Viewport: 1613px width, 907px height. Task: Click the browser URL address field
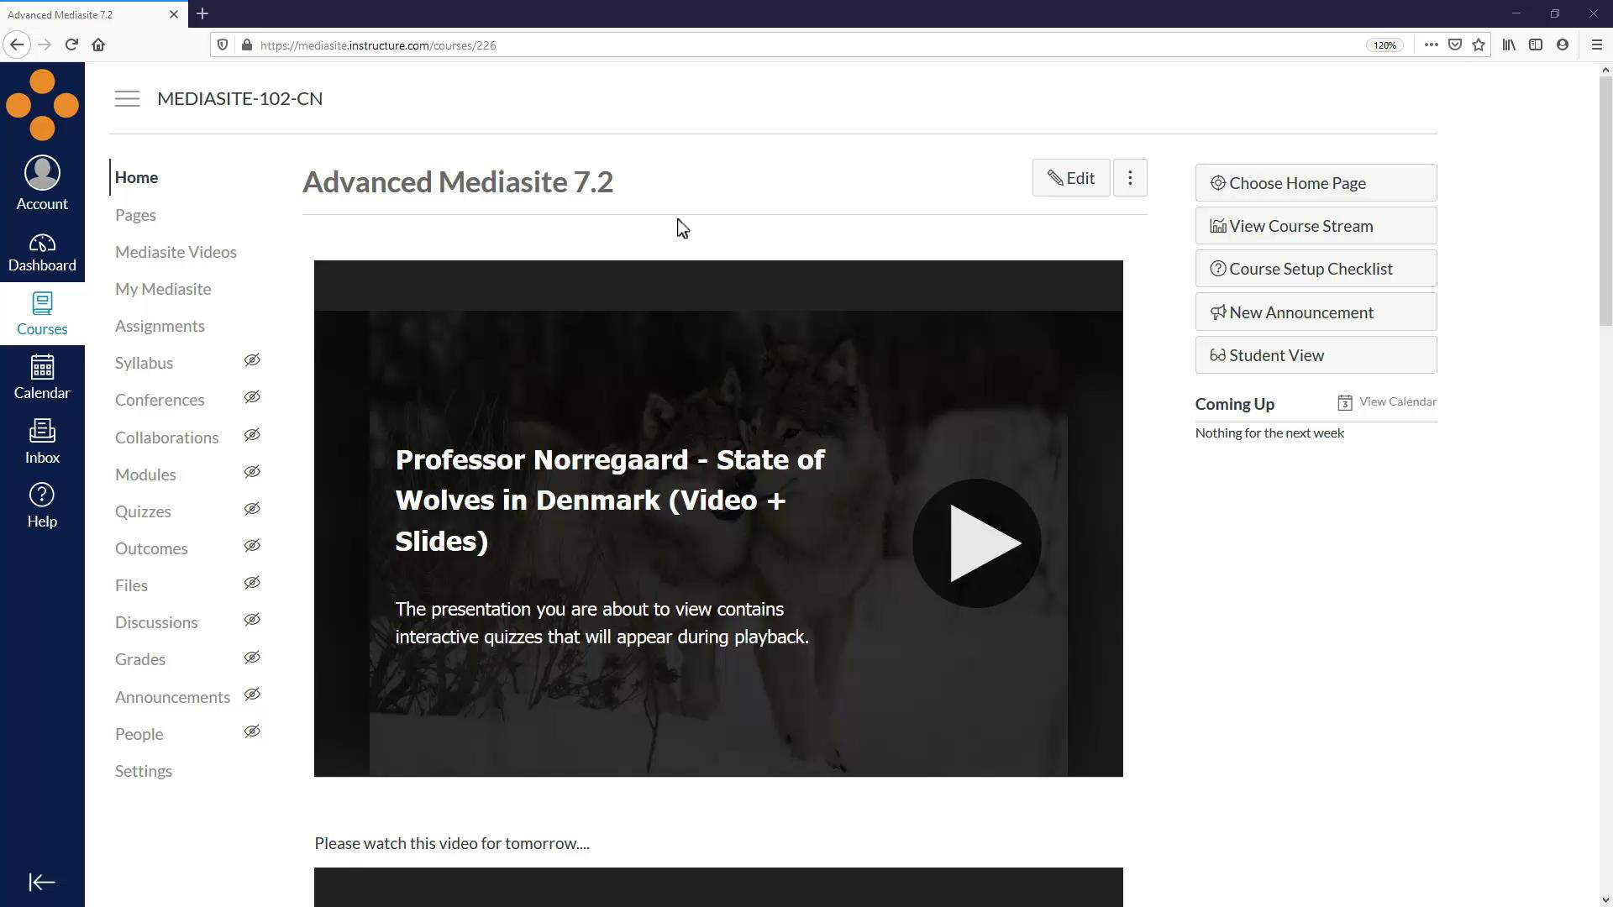point(756,45)
